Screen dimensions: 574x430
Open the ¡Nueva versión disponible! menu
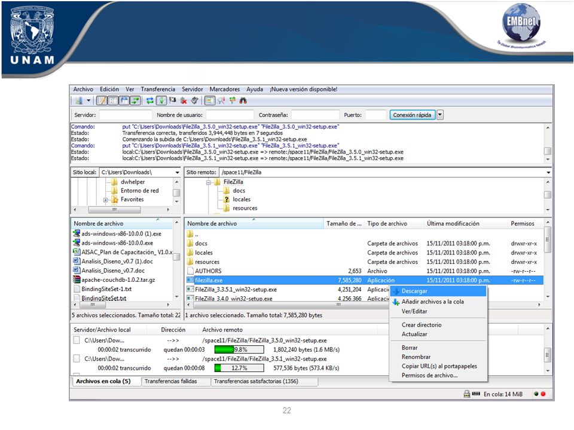[x=304, y=89]
